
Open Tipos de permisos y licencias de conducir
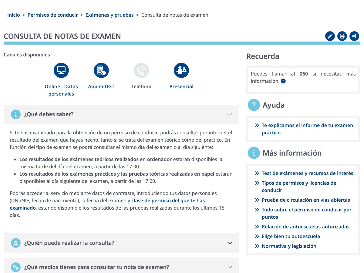pos(299,187)
